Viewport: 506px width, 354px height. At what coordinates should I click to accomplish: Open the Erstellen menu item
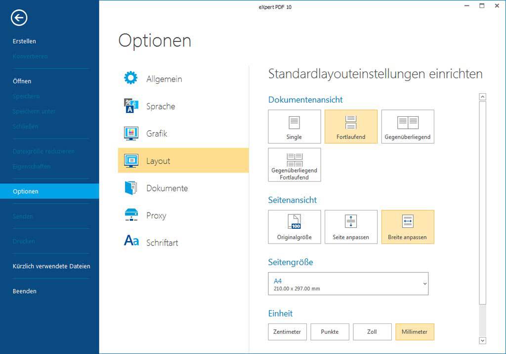(x=24, y=41)
